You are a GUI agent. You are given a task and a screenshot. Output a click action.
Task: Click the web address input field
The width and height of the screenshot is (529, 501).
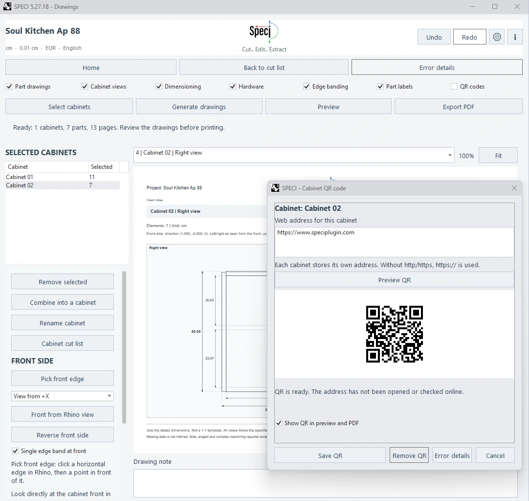coord(395,242)
